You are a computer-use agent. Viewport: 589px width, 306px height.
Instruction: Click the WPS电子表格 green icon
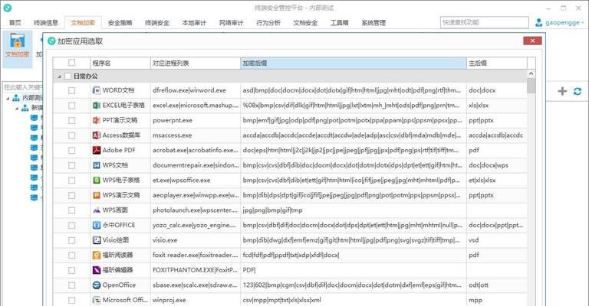(97, 180)
